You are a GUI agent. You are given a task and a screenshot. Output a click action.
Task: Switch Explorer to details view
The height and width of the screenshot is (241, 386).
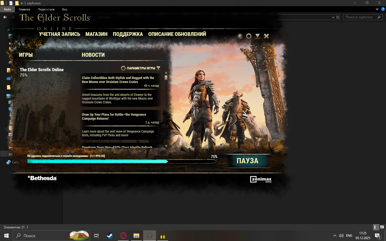(376, 227)
